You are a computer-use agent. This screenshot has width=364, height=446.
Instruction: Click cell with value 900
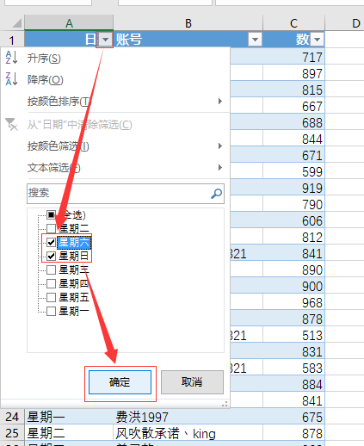[293, 286]
